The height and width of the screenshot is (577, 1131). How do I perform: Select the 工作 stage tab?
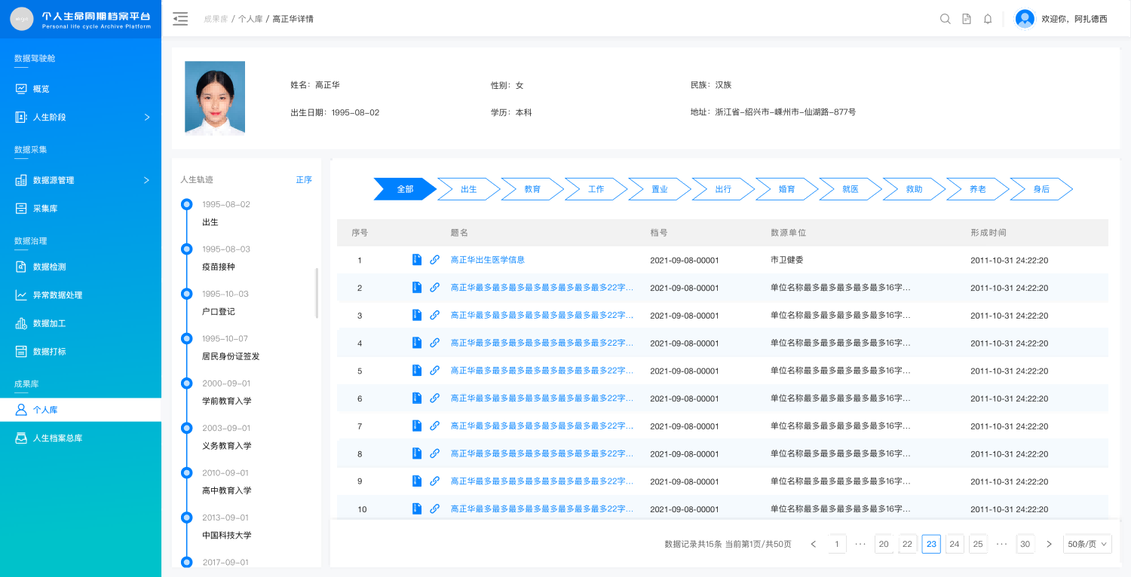[x=596, y=189]
